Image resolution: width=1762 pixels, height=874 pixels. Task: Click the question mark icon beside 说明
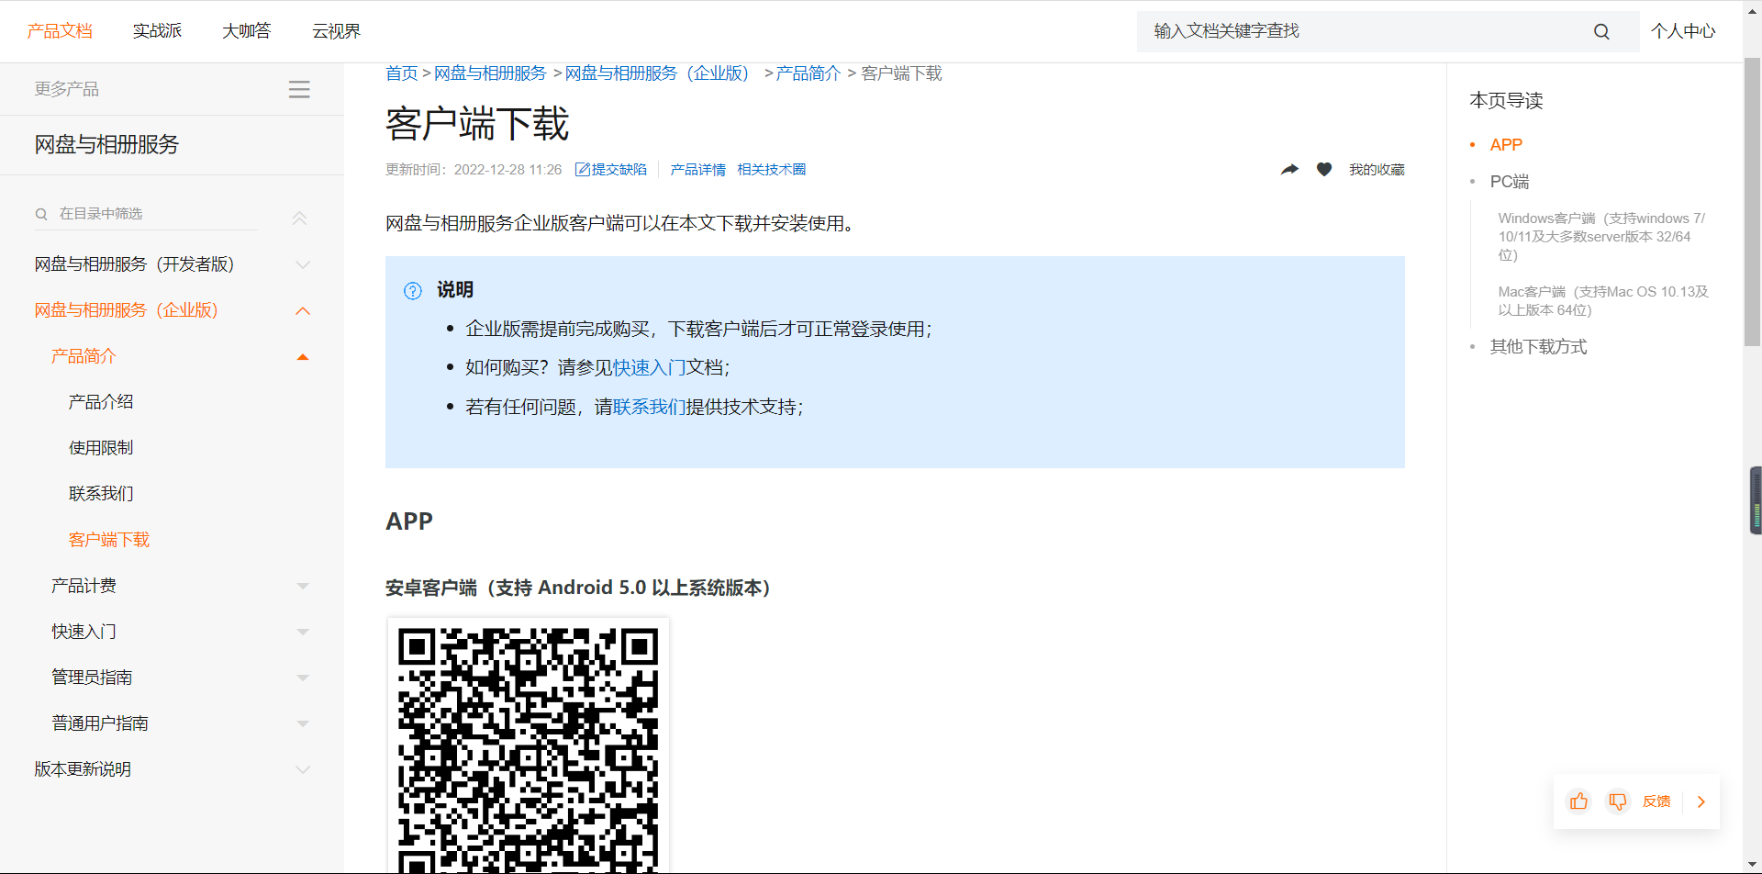413,291
